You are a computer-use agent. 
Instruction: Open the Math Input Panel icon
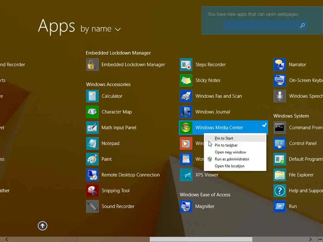(x=92, y=128)
